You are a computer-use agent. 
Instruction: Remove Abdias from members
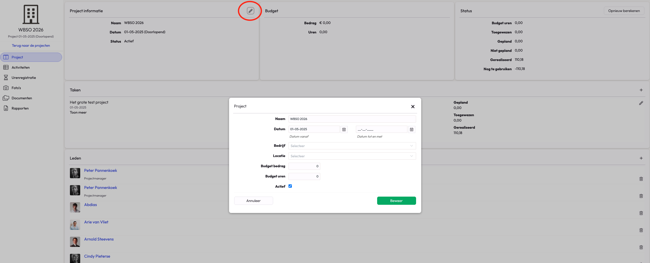point(641,213)
